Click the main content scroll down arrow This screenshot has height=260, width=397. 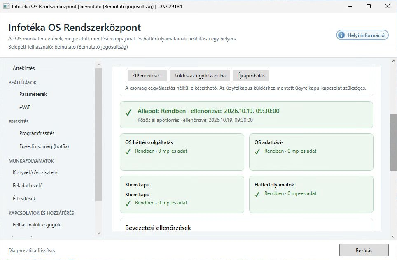click(393, 237)
